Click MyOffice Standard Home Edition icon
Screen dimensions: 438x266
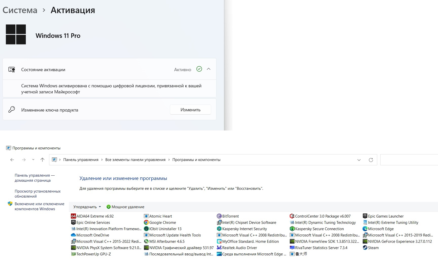coord(219,241)
